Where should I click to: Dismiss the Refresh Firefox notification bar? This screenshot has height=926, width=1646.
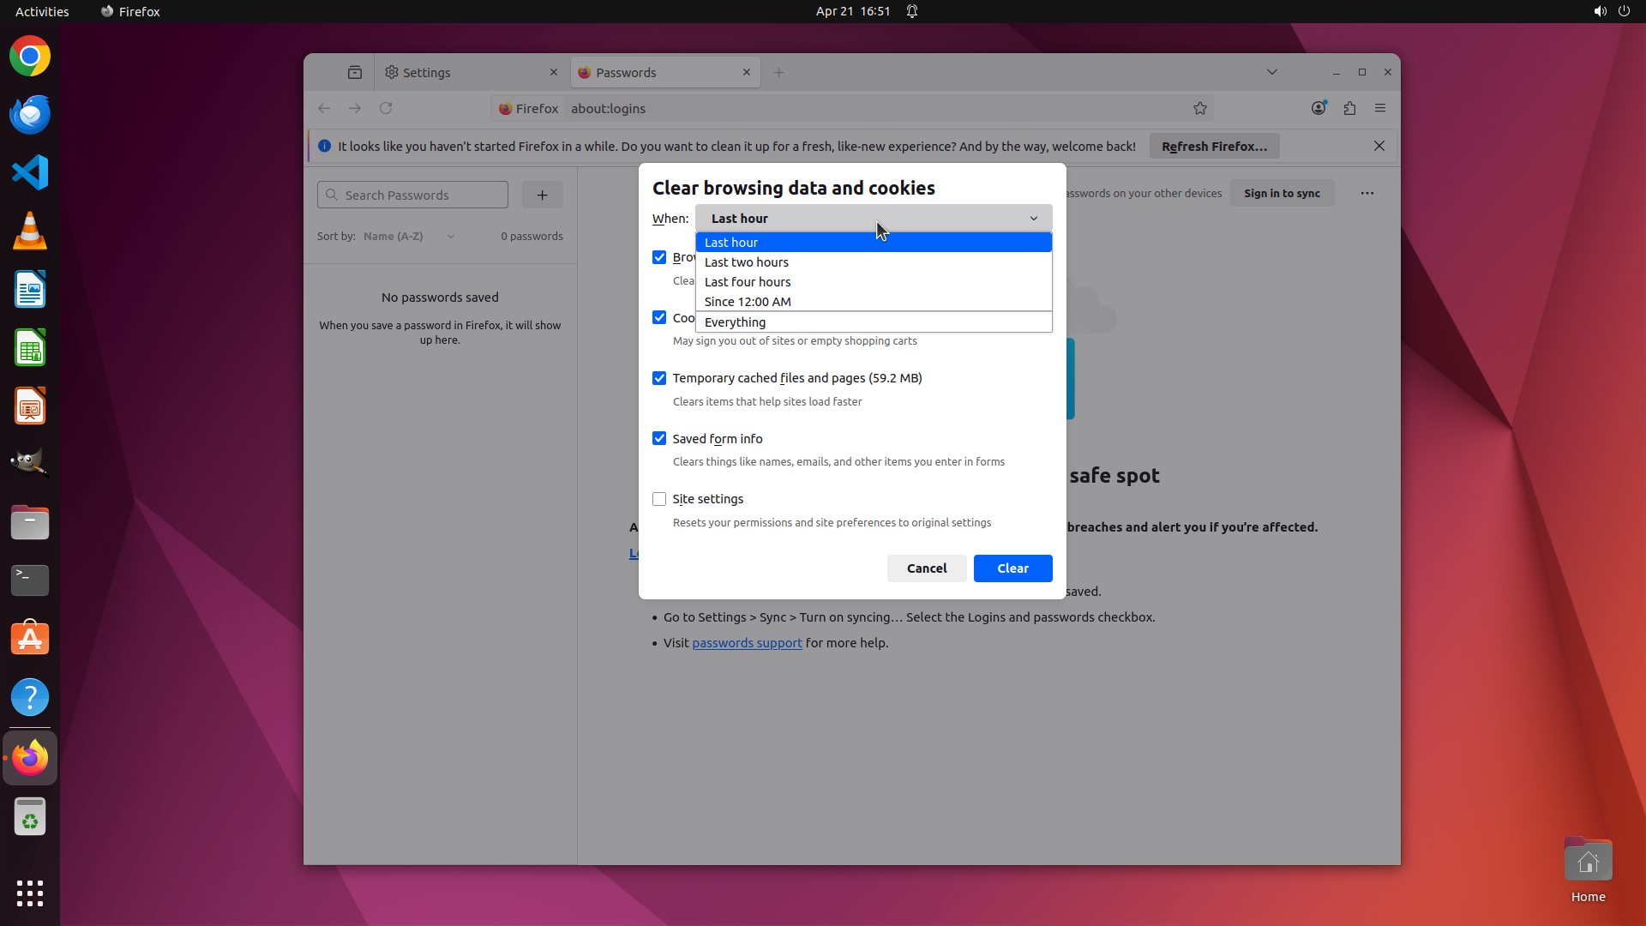[1379, 146]
